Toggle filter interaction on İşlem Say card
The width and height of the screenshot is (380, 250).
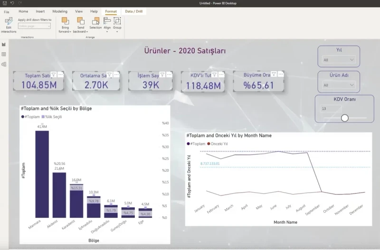(x=162, y=74)
